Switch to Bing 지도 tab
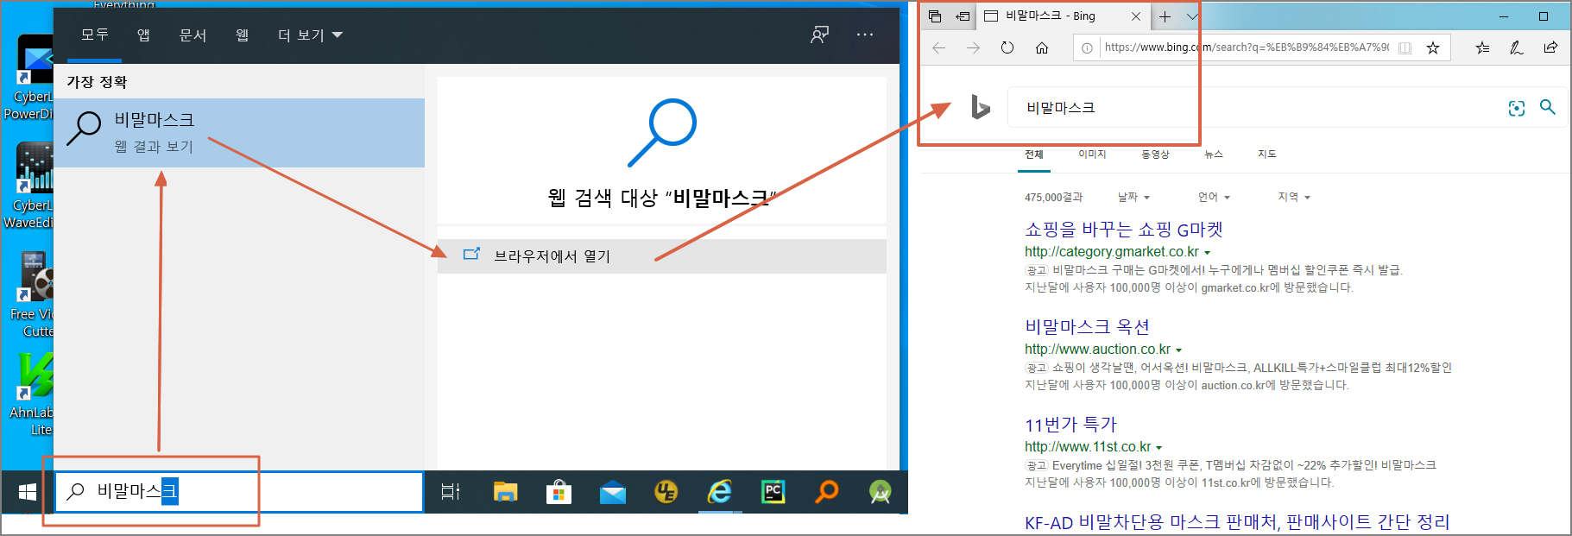1572x536 pixels. pos(1266,154)
